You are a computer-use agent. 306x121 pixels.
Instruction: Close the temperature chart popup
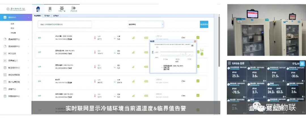[195, 41]
